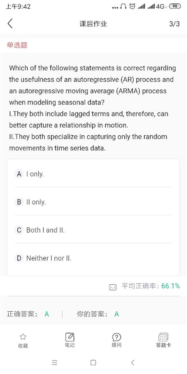Open the notes pencil icon
This screenshot has height=374, width=187.
point(70,337)
